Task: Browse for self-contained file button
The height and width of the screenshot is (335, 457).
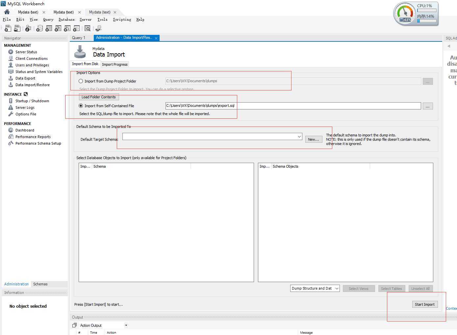Action: pyautogui.click(x=427, y=106)
